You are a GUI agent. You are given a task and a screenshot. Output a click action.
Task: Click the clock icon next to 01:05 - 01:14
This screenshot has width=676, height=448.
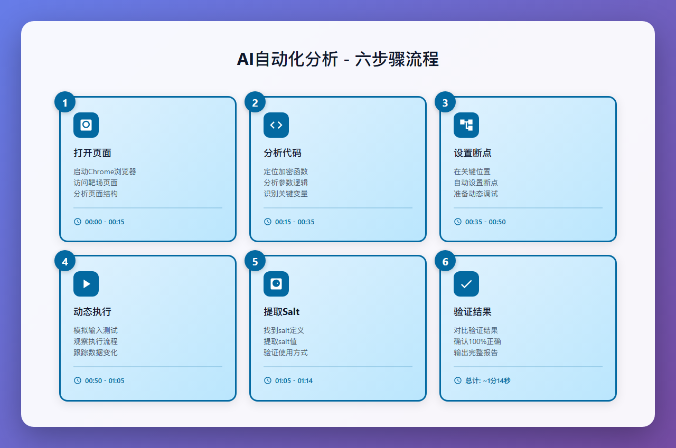[x=267, y=380]
